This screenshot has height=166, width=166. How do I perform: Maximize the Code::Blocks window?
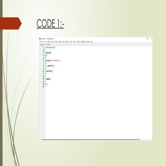click(148, 39)
